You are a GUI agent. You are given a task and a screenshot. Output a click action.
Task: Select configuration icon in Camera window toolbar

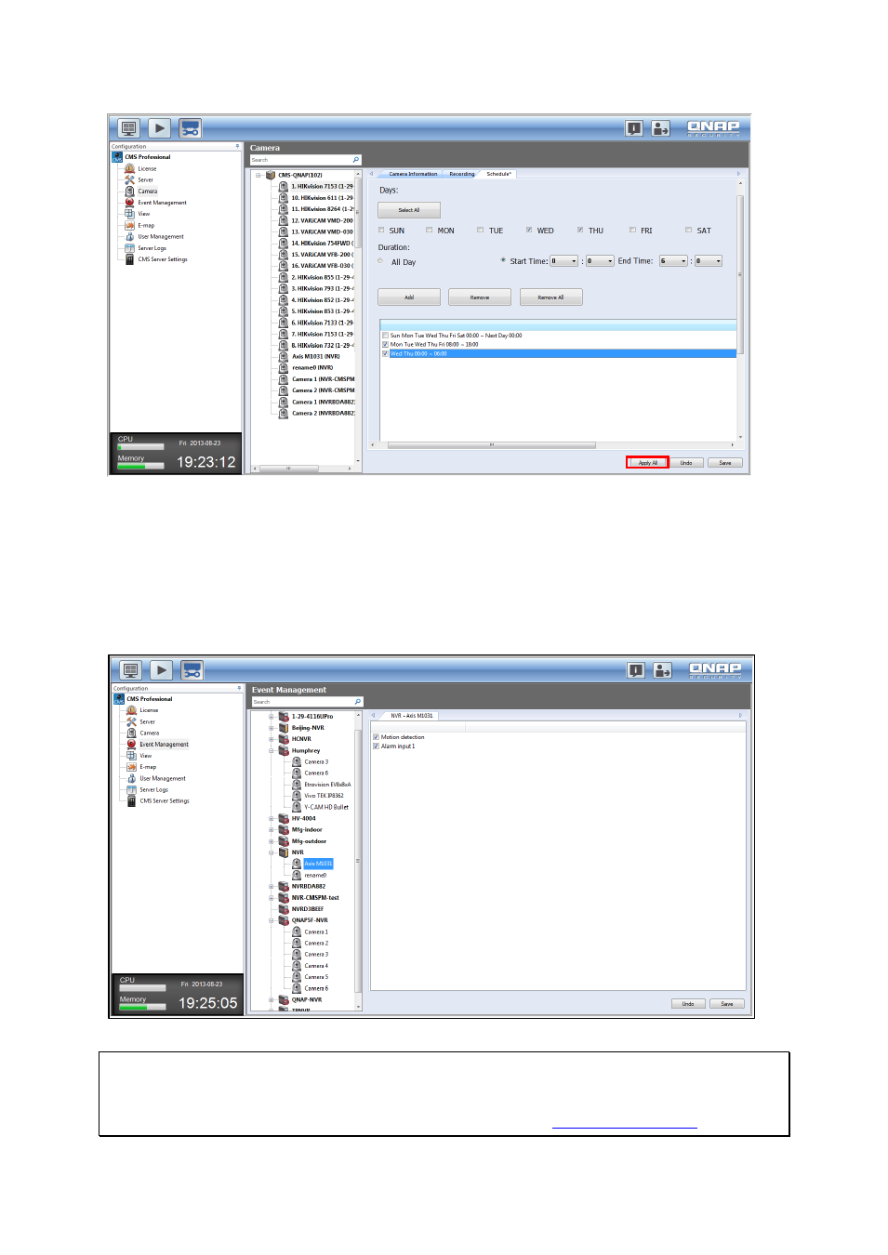(191, 128)
